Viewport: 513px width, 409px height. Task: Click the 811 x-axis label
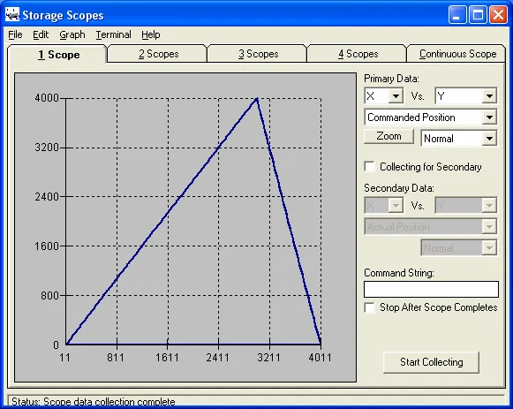click(116, 357)
